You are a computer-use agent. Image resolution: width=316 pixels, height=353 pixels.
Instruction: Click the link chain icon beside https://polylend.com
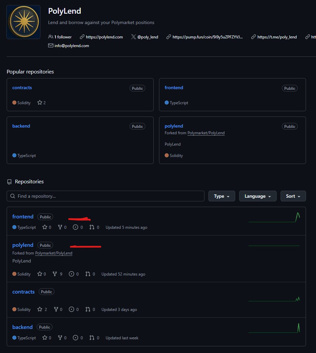coord(82,37)
